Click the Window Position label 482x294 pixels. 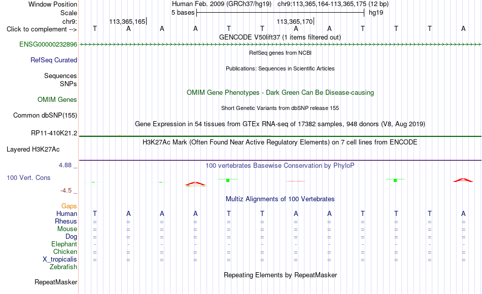[53, 4]
